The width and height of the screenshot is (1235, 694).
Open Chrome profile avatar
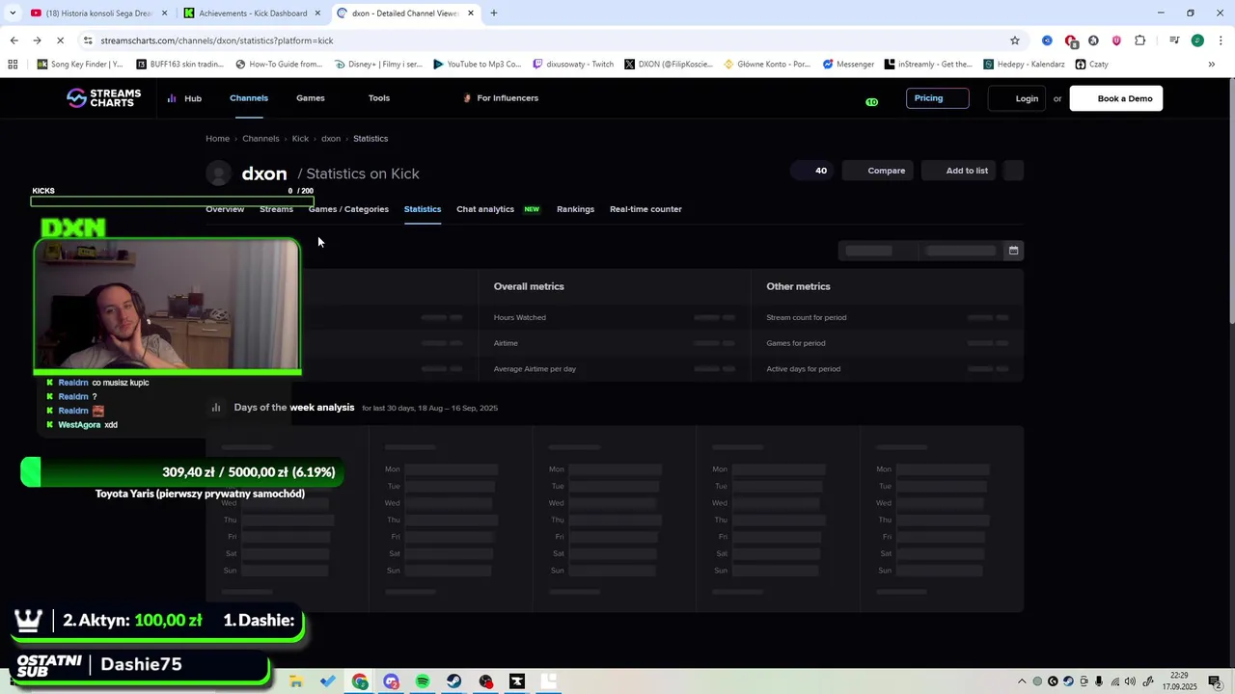pyautogui.click(x=1197, y=40)
